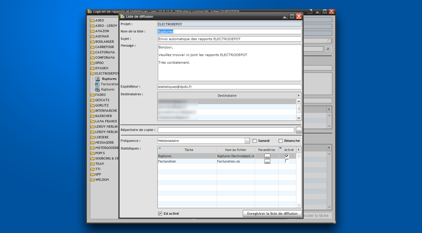The height and width of the screenshot is (233, 422).
Task: Click scroll down arrow in Destinataires list
Action: [x=299, y=118]
